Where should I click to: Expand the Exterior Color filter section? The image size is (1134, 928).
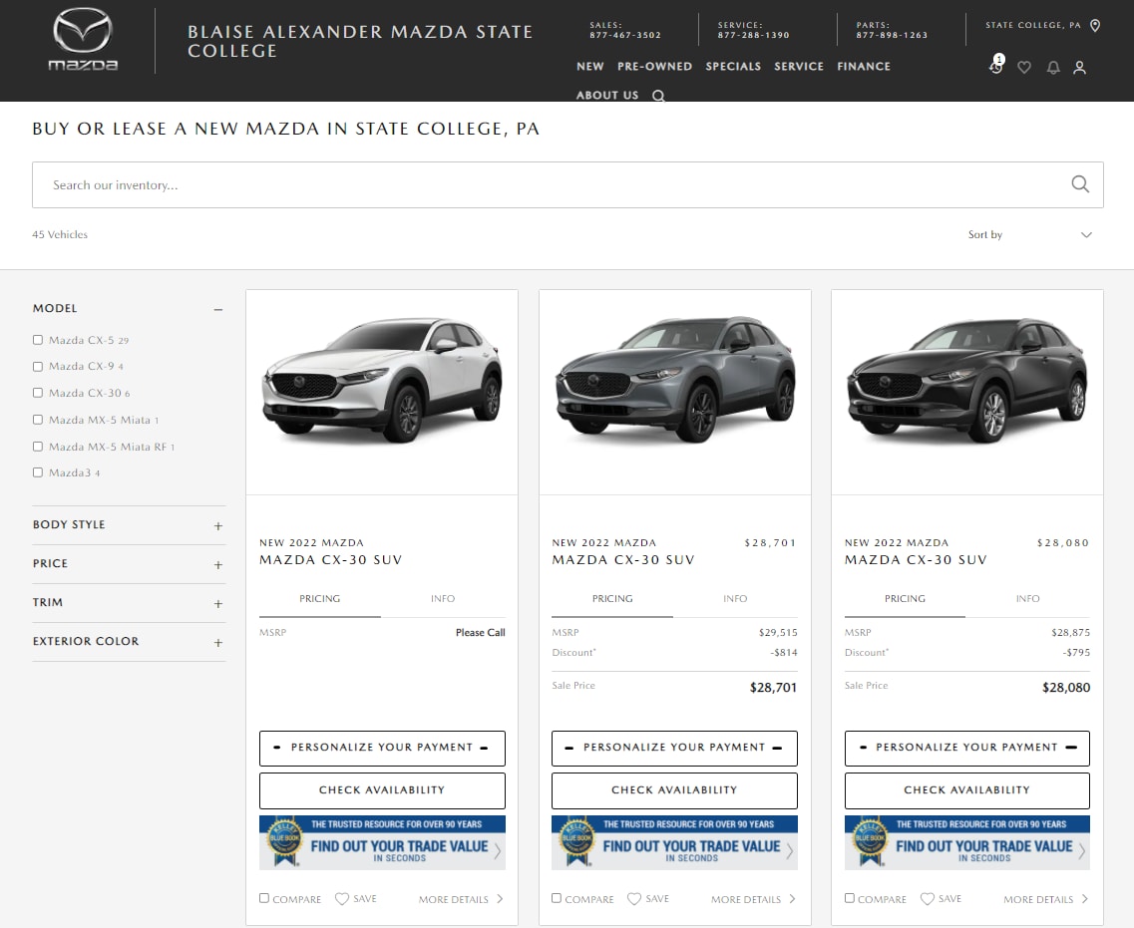(x=218, y=642)
